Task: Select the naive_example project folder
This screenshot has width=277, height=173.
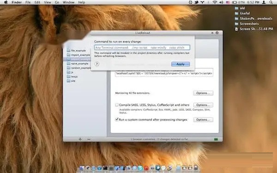Action: [x=78, y=64]
